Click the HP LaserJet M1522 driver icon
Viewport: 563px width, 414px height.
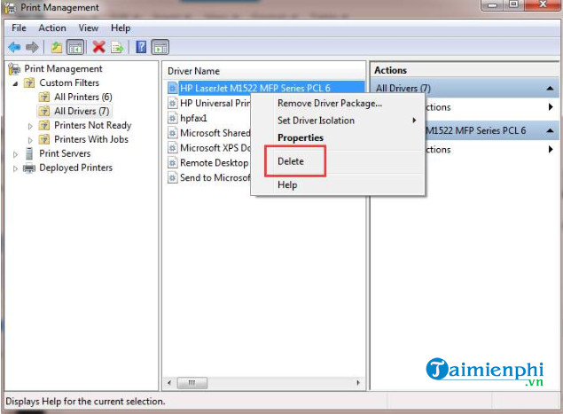[173, 88]
